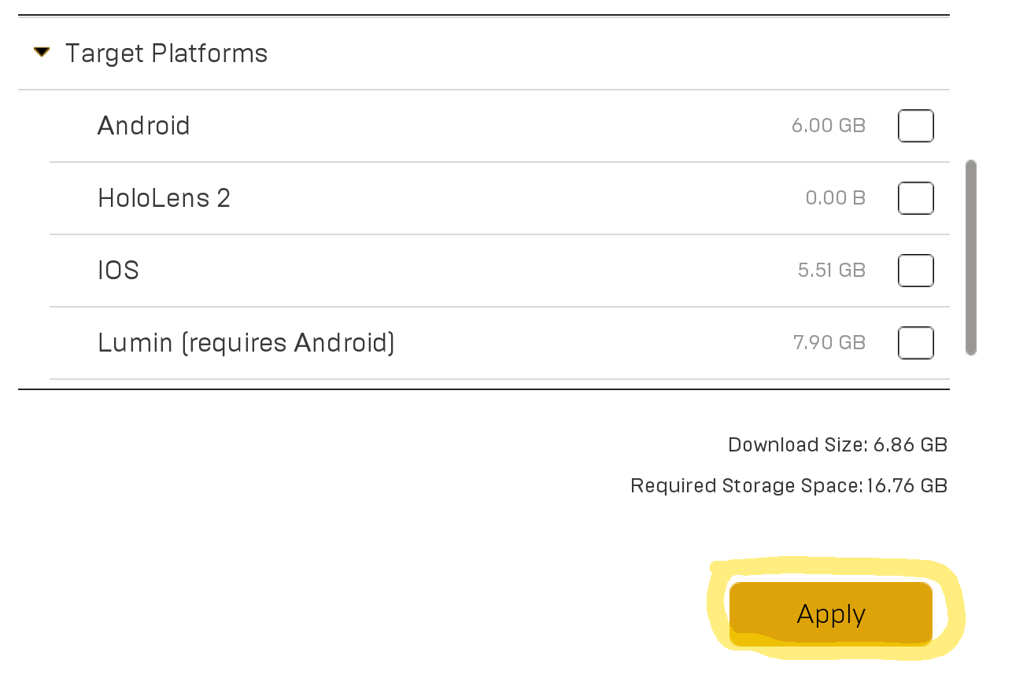Click the Required Storage Space 16.76 GB text
The height and width of the screenshot is (678, 1012).
(789, 486)
